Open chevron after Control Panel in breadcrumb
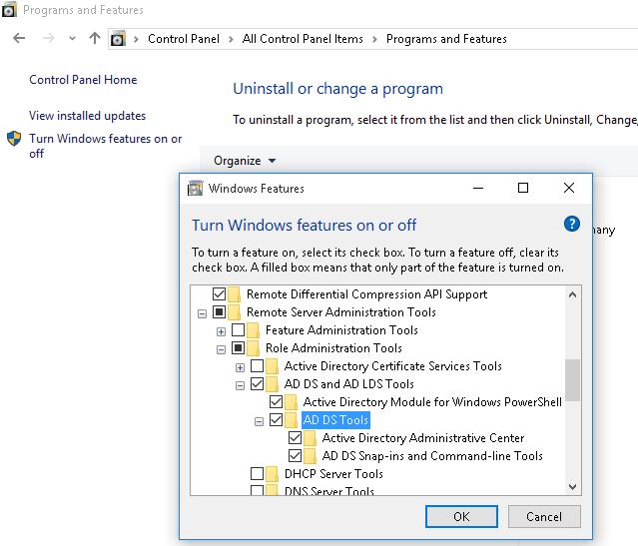Screen dimensions: 638x546 click(x=231, y=39)
